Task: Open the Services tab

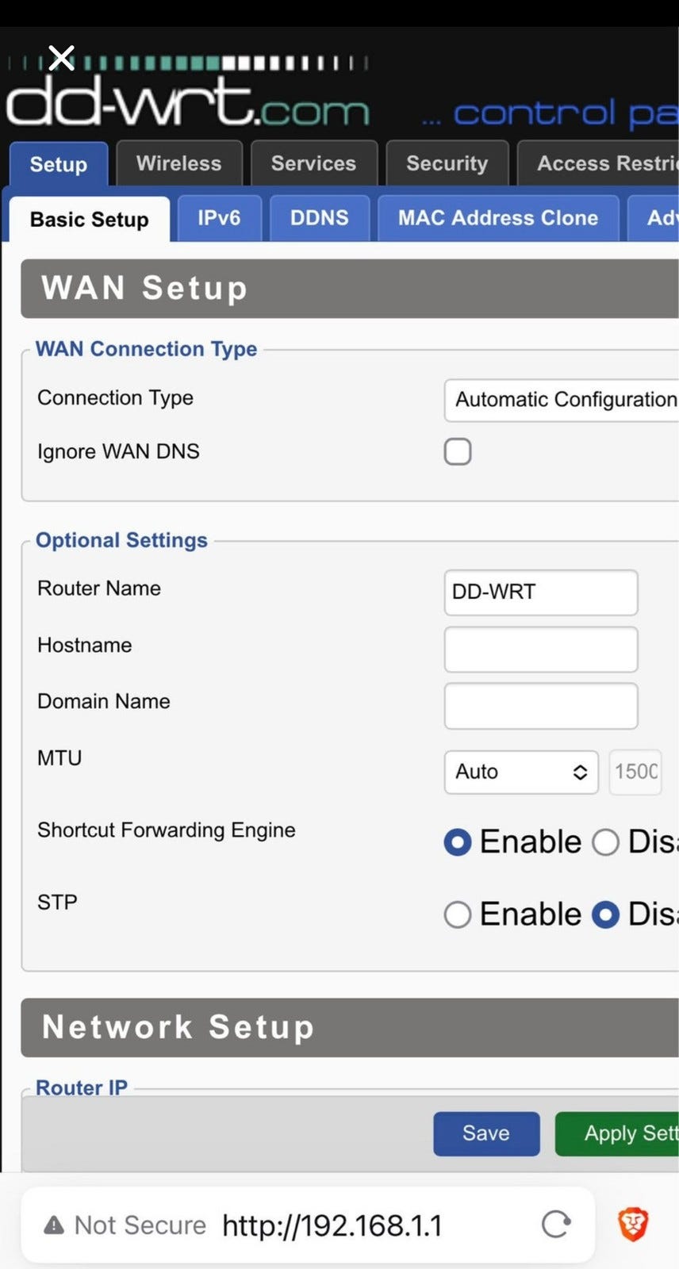Action: [x=313, y=163]
